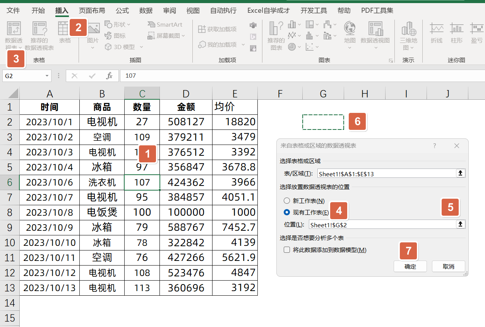
Task: Click cell with amount 588767
Action: click(186, 227)
